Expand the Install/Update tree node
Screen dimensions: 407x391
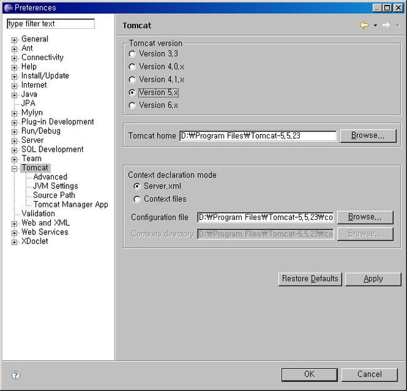tap(14, 76)
